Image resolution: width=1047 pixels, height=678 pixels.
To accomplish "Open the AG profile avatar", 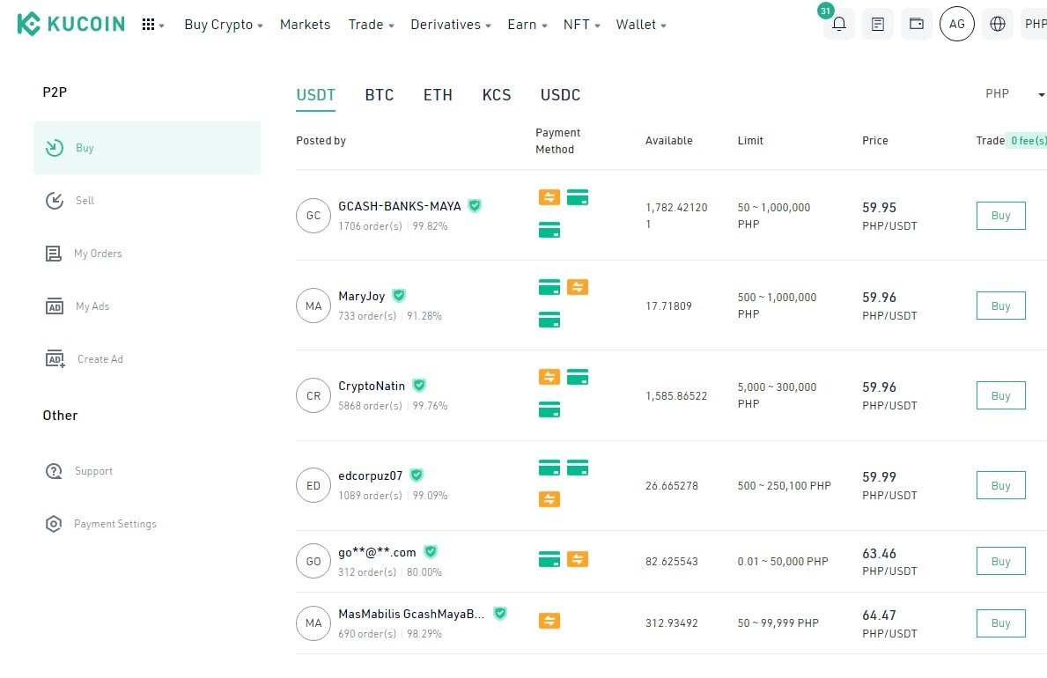I will point(956,24).
